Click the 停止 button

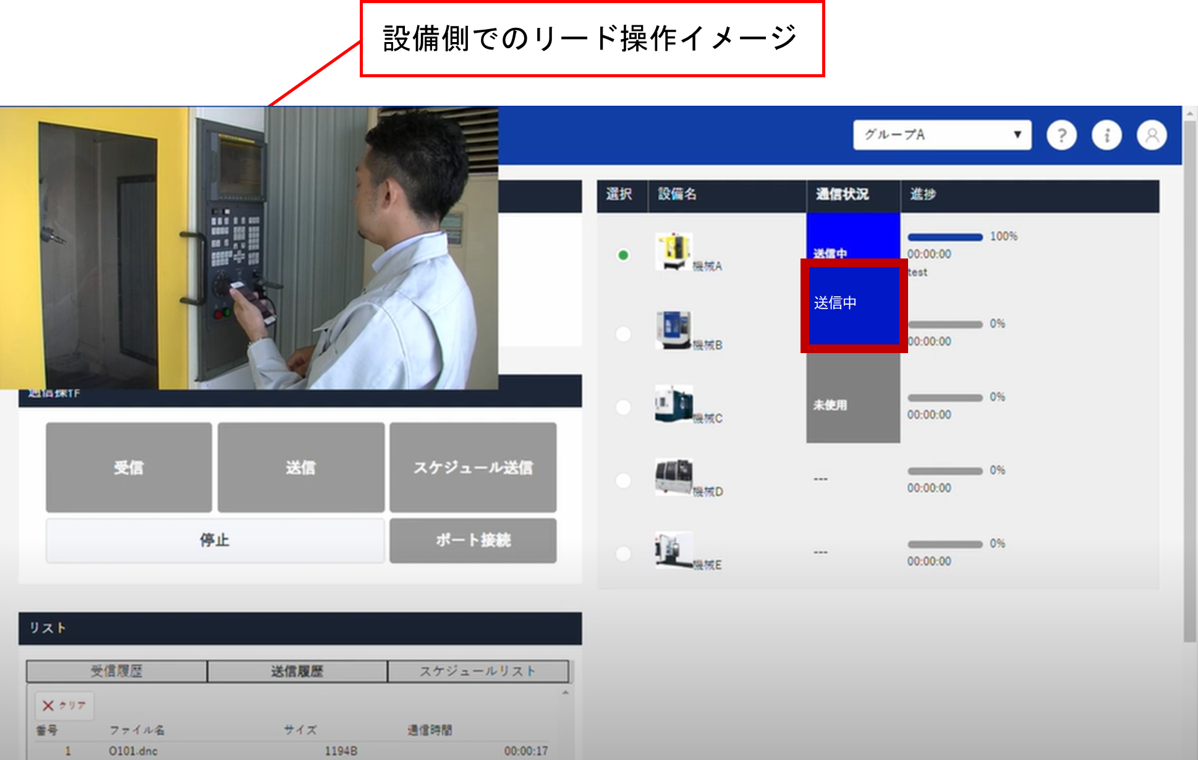pyautogui.click(x=215, y=540)
